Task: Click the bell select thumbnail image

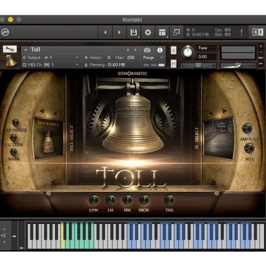Action: point(48,138)
